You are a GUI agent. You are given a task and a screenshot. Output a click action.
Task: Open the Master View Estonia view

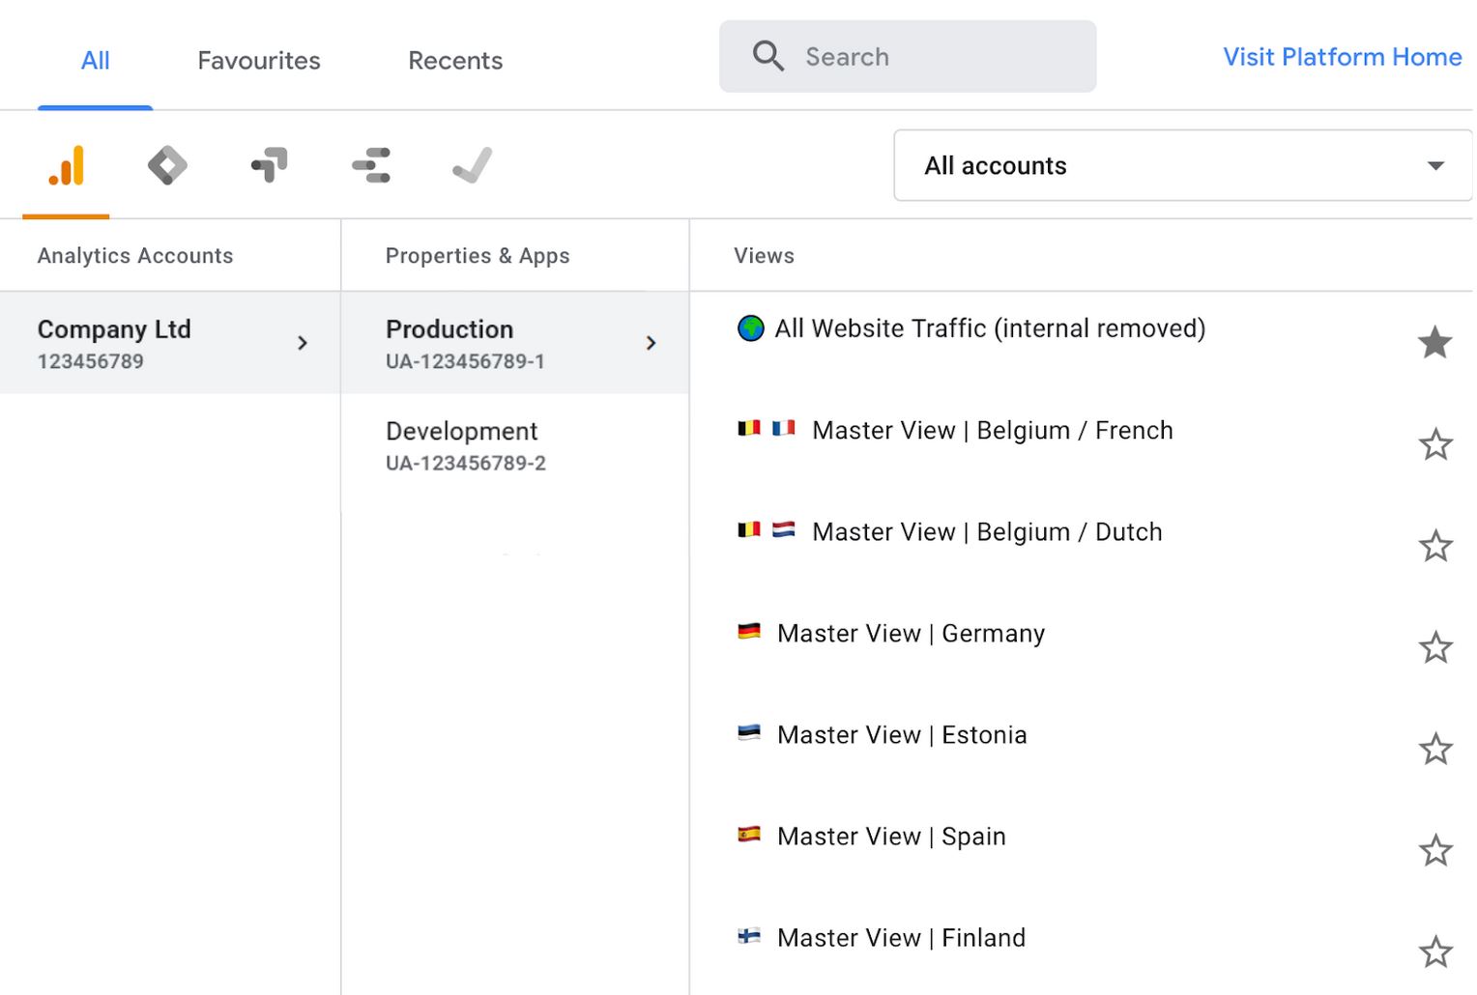click(x=901, y=735)
